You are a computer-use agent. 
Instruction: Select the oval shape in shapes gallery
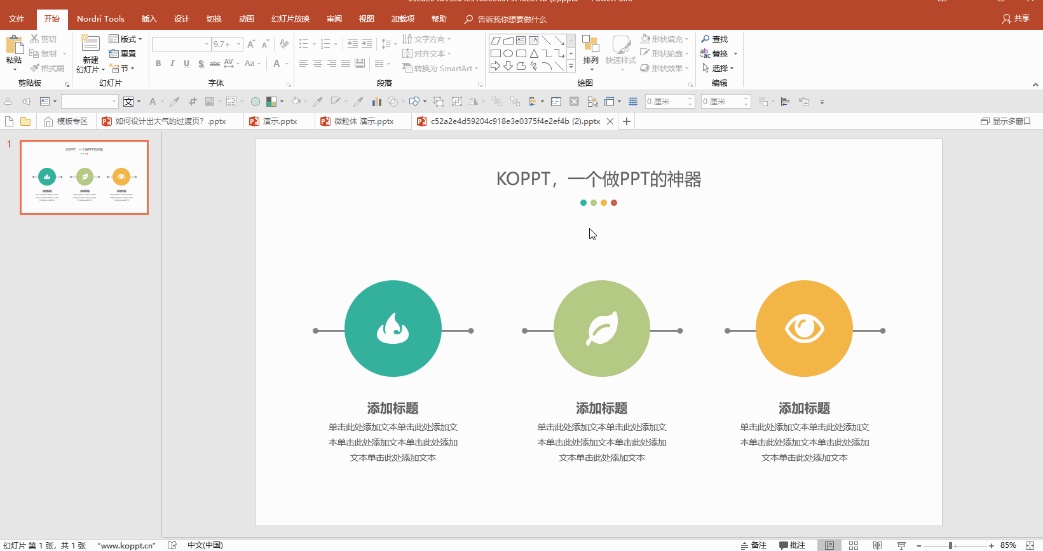pyautogui.click(x=508, y=53)
